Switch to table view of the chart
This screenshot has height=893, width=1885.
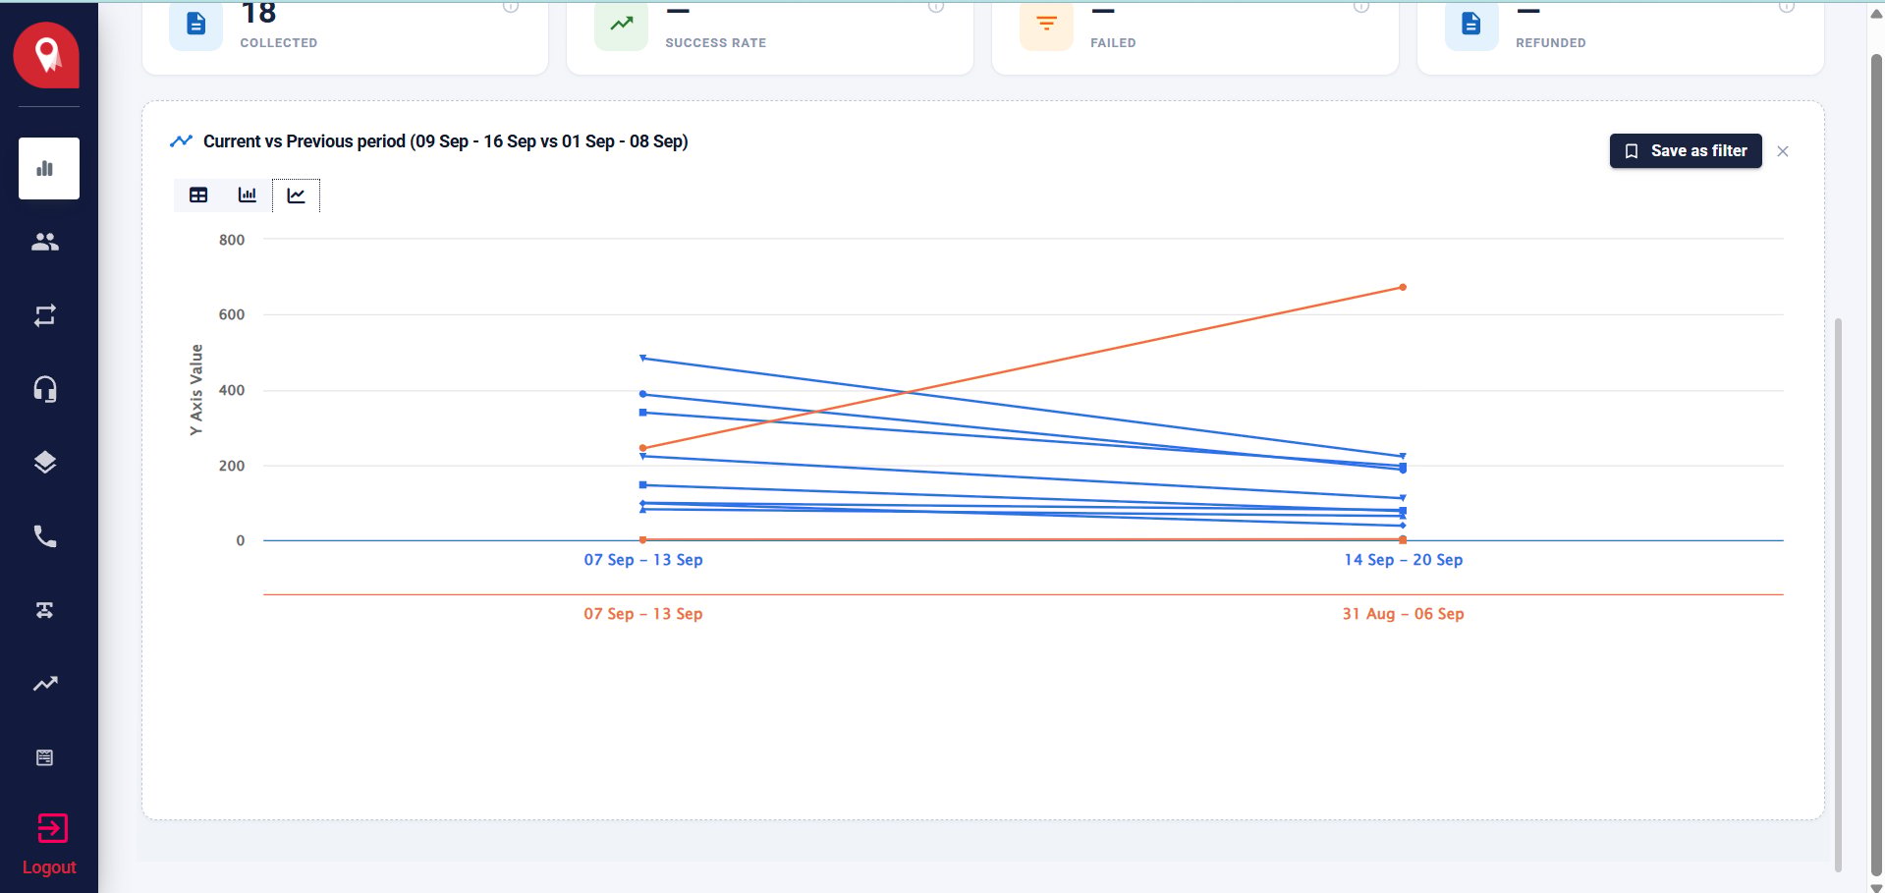[198, 195]
